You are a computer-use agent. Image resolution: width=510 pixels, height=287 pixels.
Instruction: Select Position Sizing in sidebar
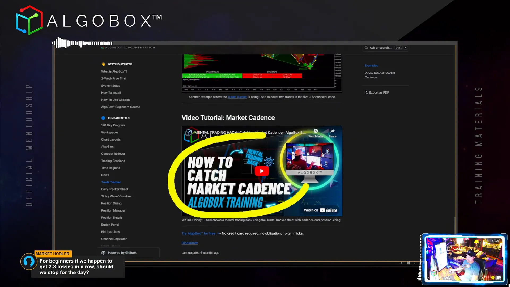(111, 203)
